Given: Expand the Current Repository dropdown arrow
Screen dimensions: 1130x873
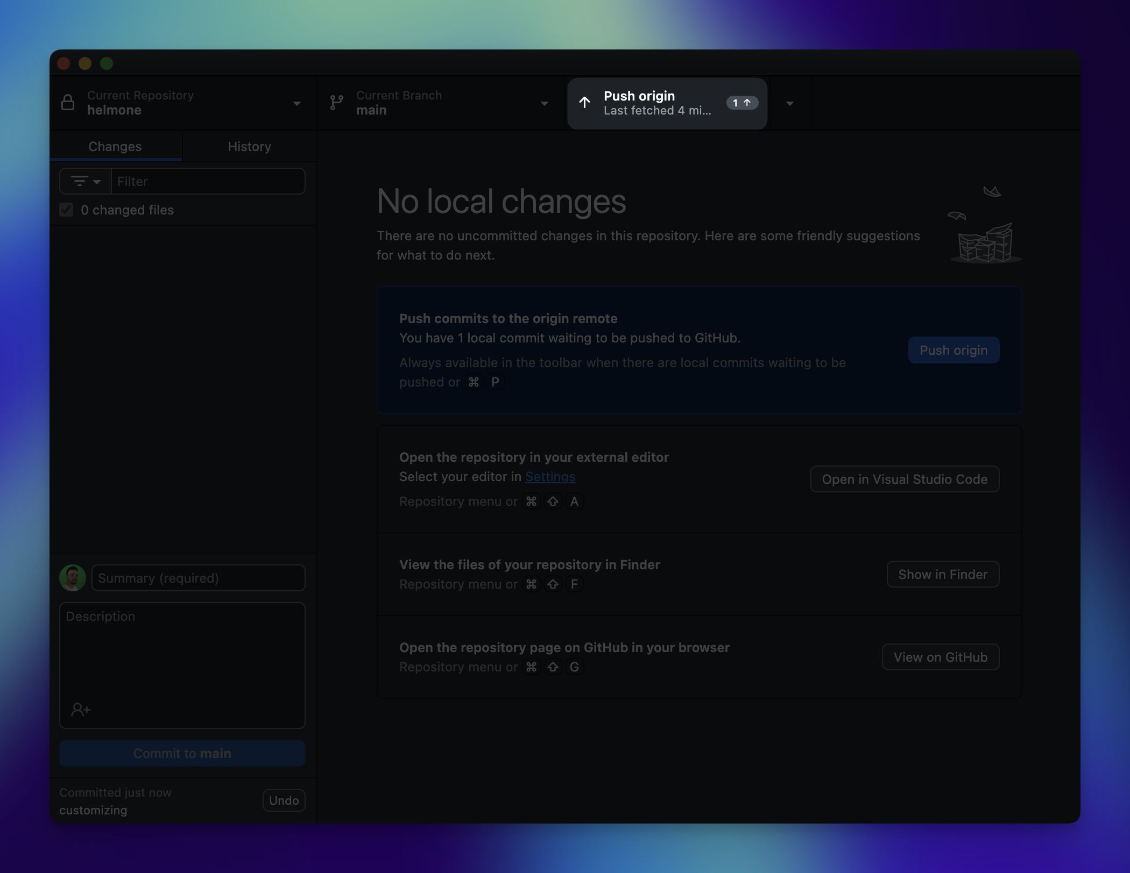Looking at the screenshot, I should [x=296, y=103].
